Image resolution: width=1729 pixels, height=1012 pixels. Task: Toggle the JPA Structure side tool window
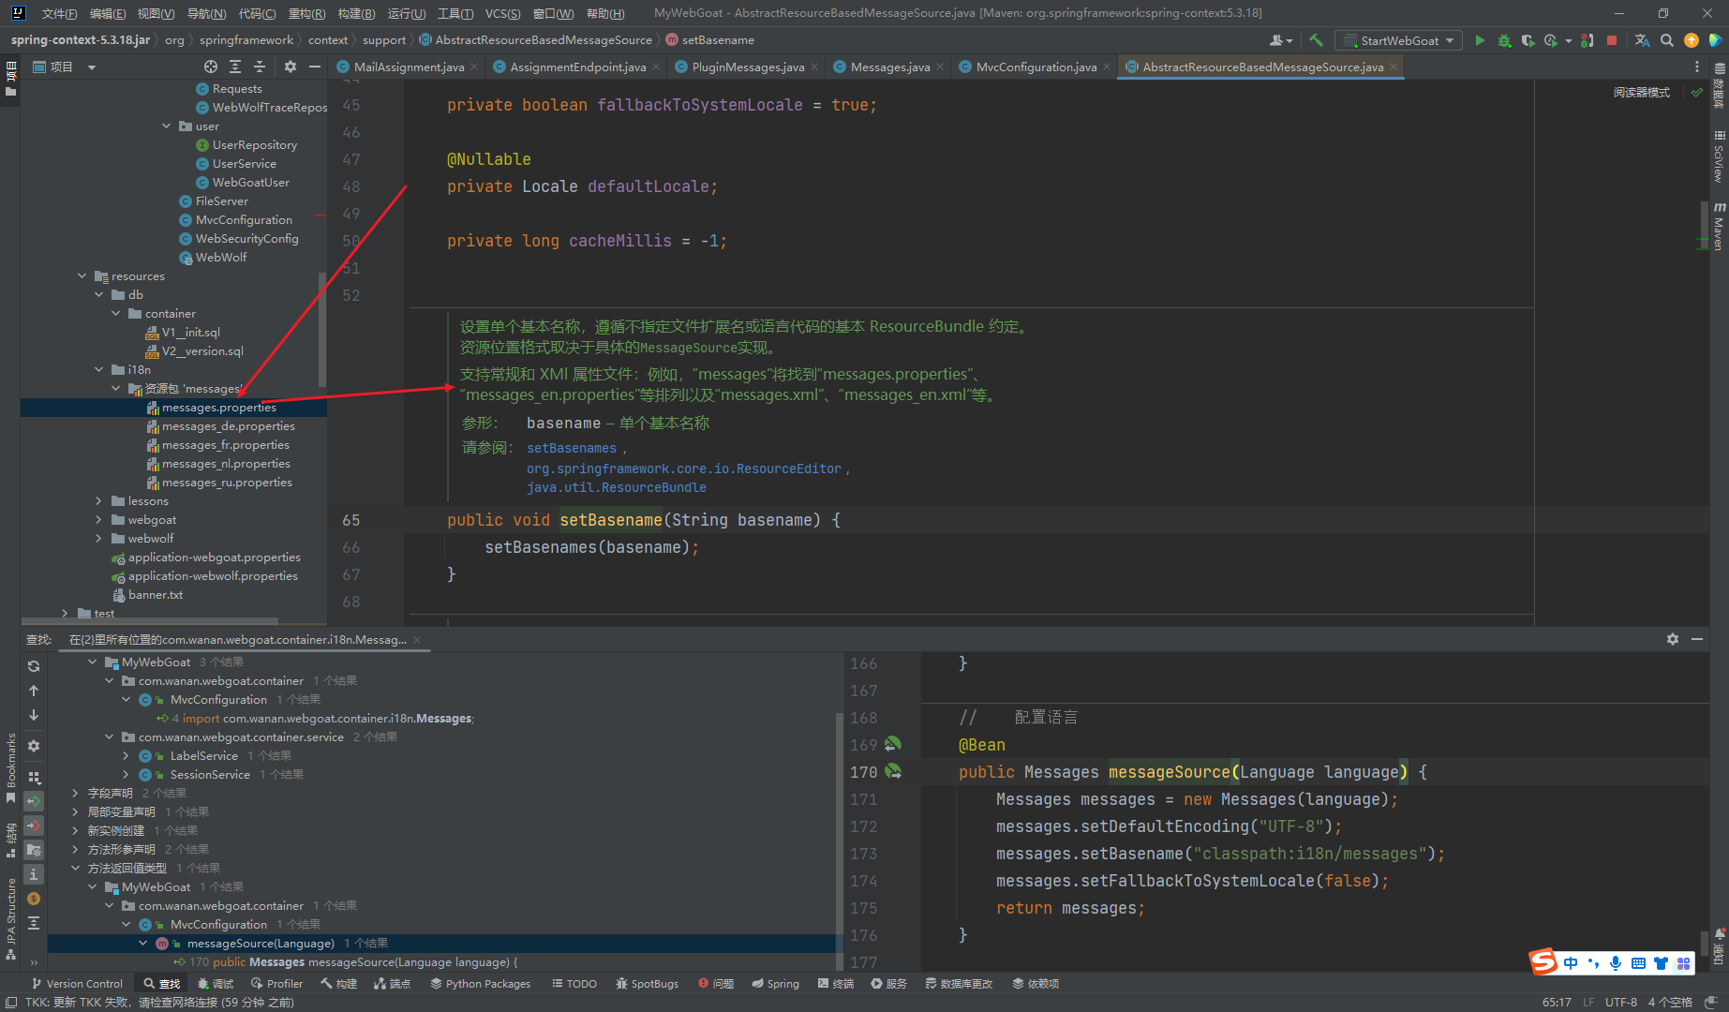10,918
